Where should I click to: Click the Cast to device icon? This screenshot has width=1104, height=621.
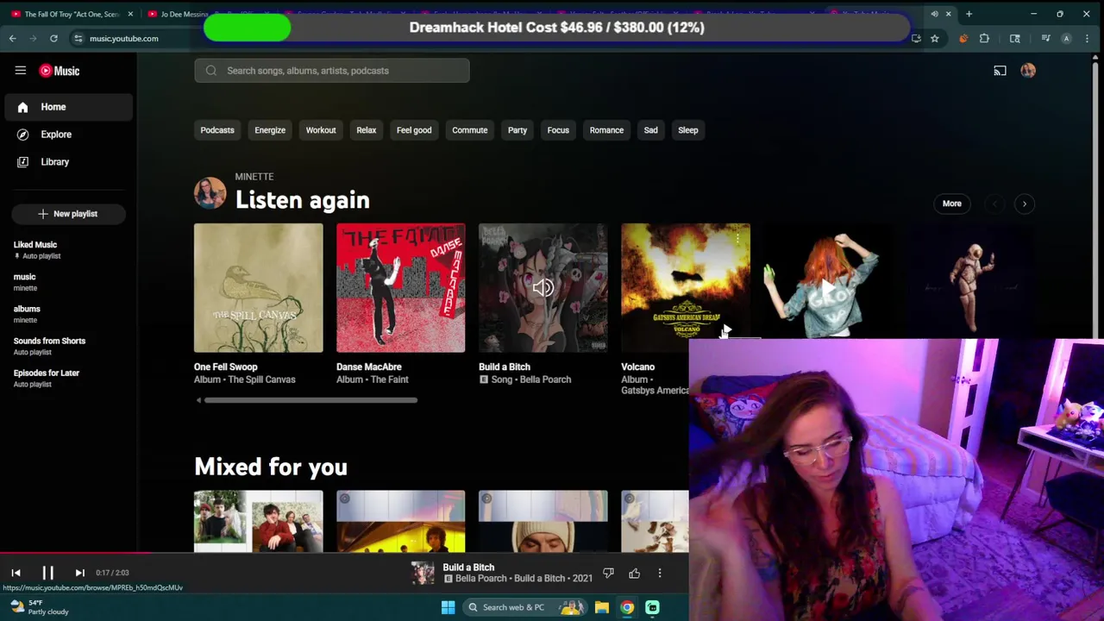[1000, 71]
